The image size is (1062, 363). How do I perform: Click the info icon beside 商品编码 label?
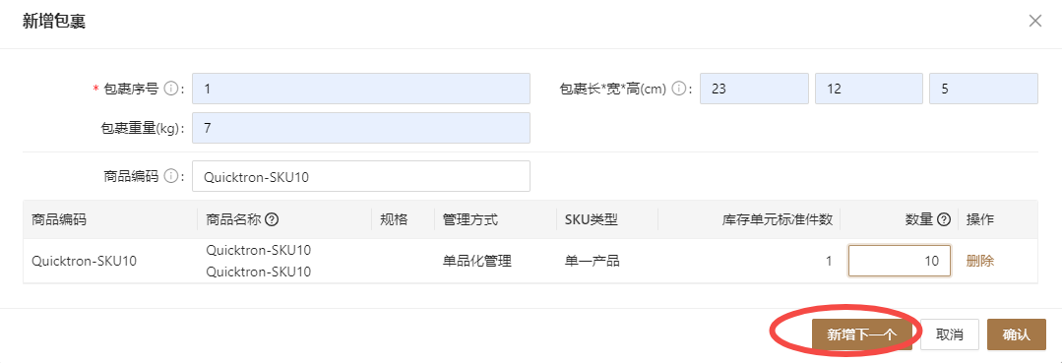(x=170, y=176)
